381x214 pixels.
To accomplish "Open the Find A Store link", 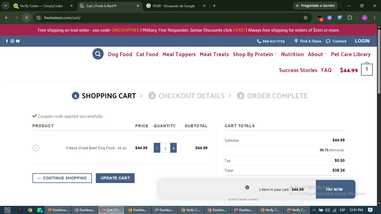I will (308, 41).
